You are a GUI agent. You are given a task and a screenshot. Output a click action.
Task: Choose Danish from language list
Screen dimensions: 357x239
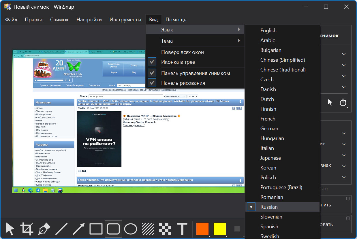tap(282, 89)
